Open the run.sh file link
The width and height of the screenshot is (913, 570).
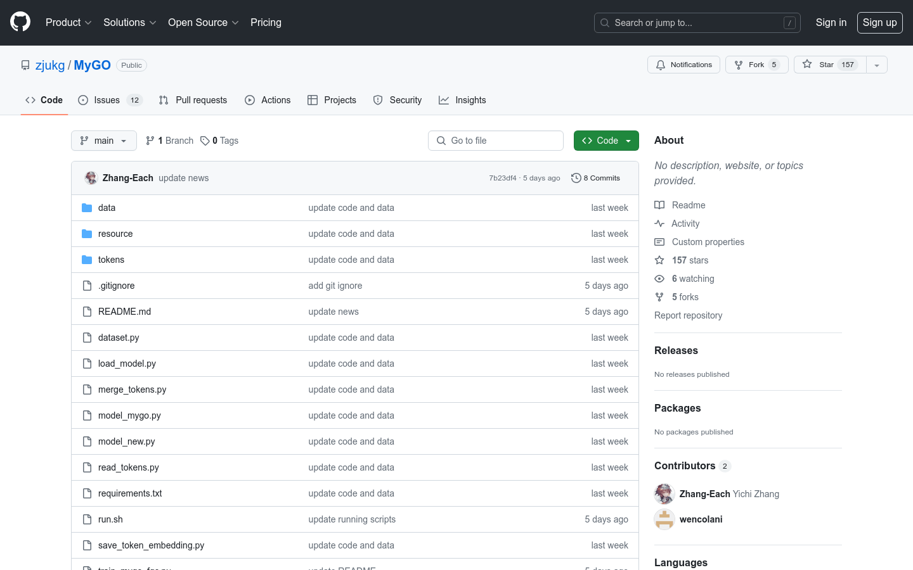click(110, 519)
